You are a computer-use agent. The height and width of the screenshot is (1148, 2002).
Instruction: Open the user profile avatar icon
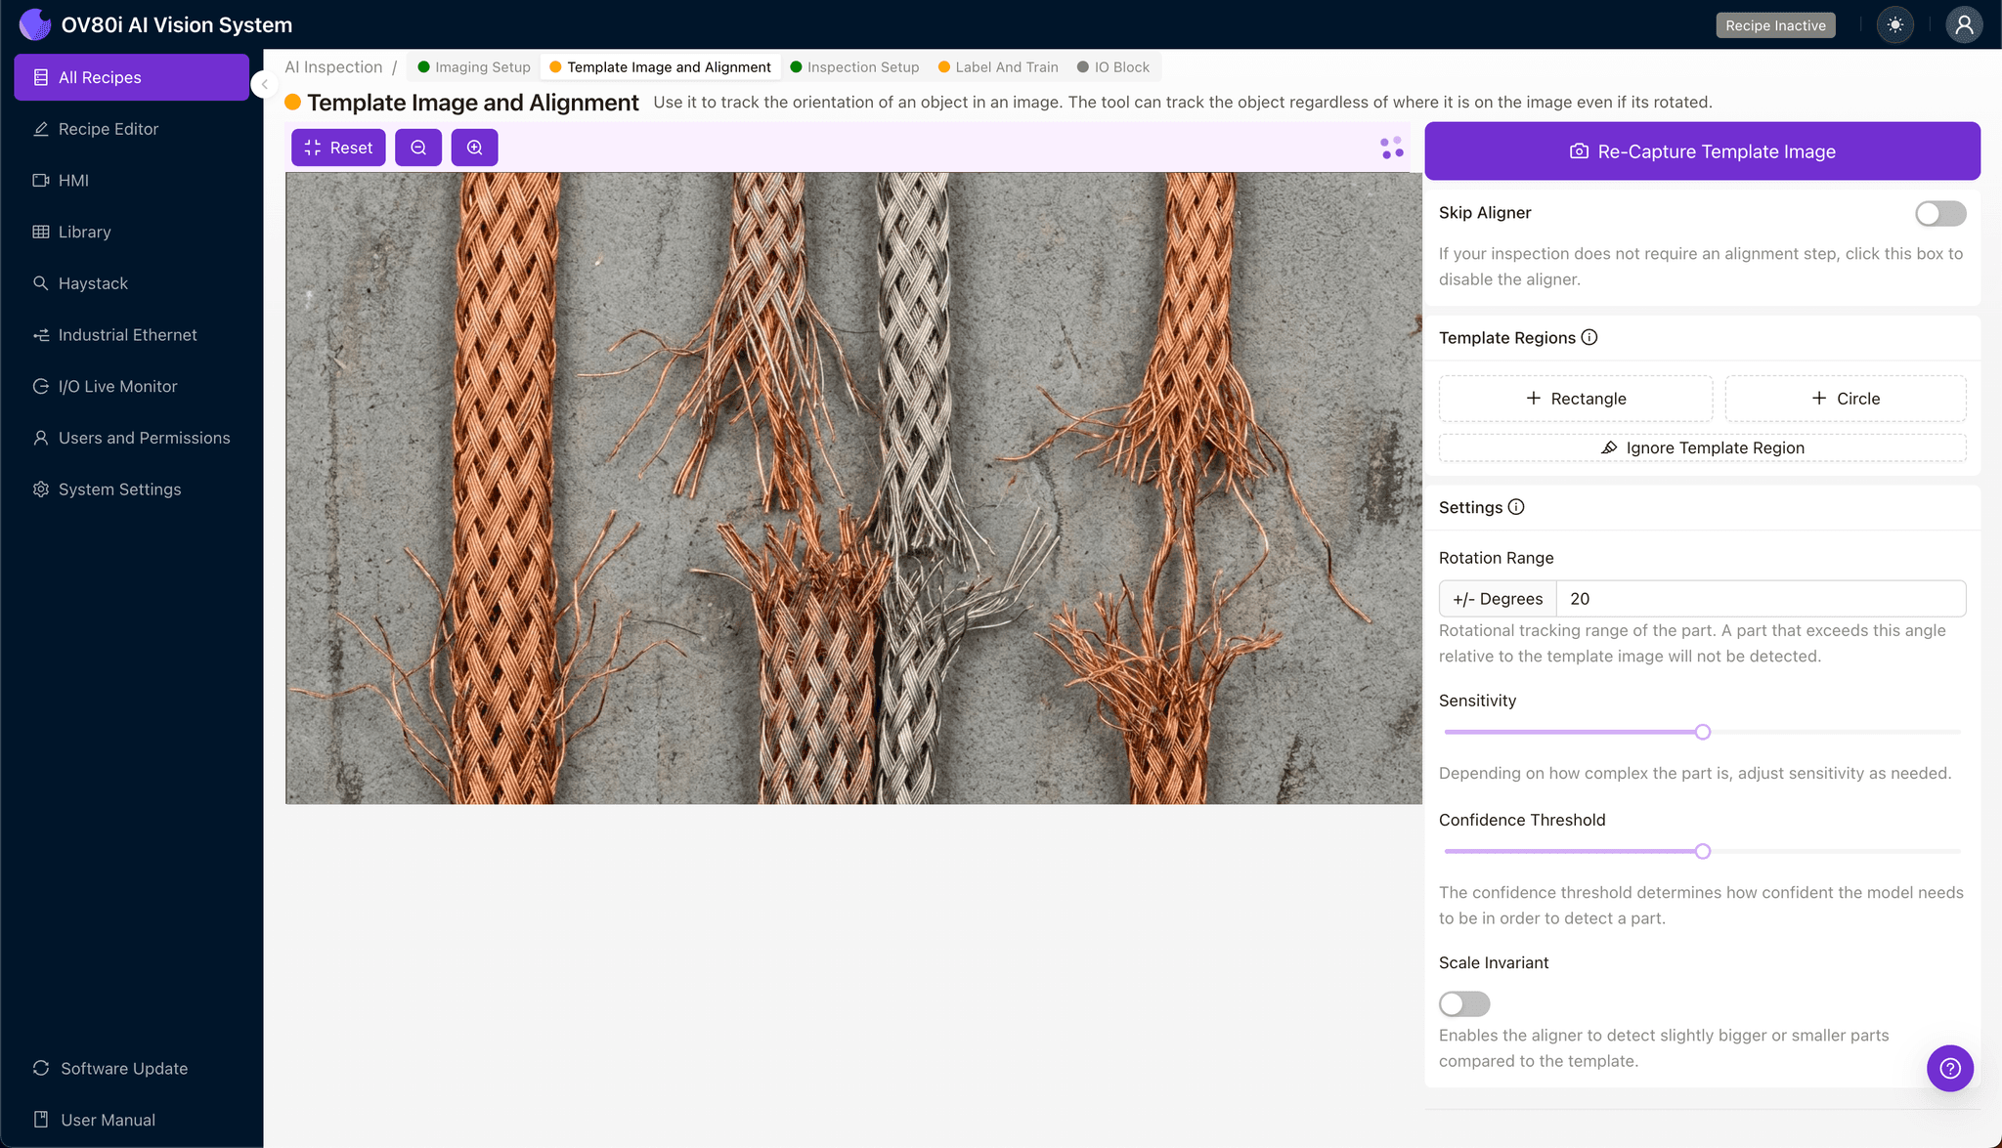point(1964,25)
